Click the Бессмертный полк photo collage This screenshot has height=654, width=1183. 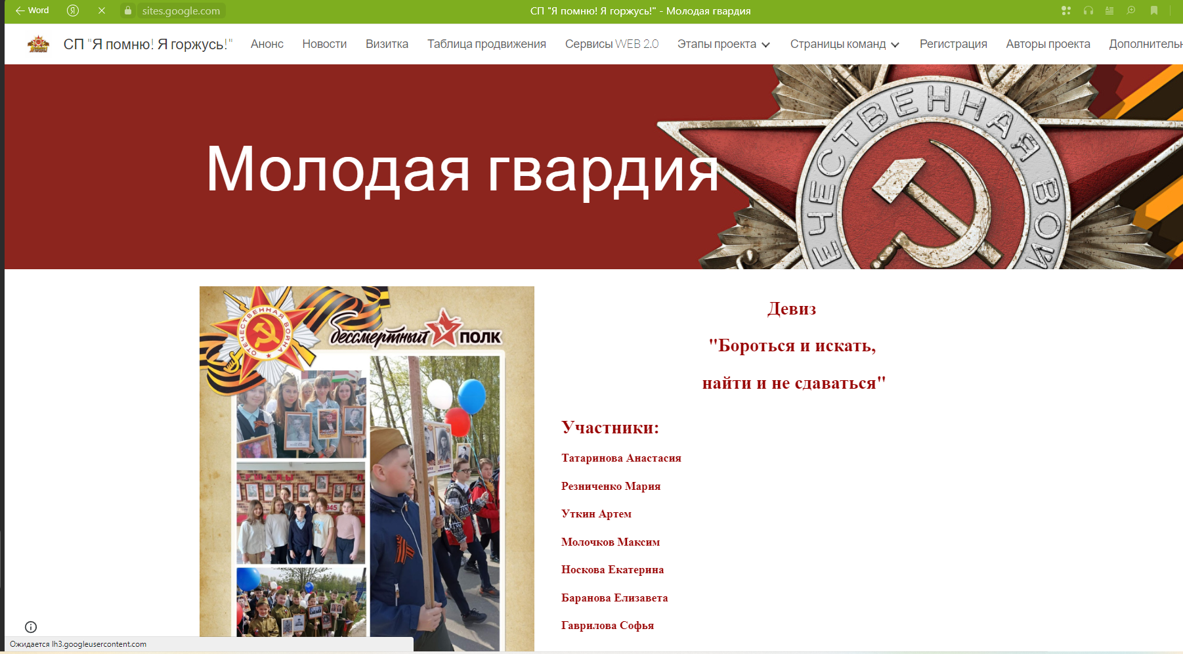click(366, 466)
